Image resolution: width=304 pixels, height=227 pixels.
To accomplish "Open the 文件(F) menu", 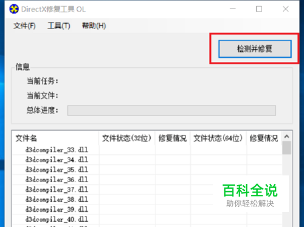I will (24, 25).
